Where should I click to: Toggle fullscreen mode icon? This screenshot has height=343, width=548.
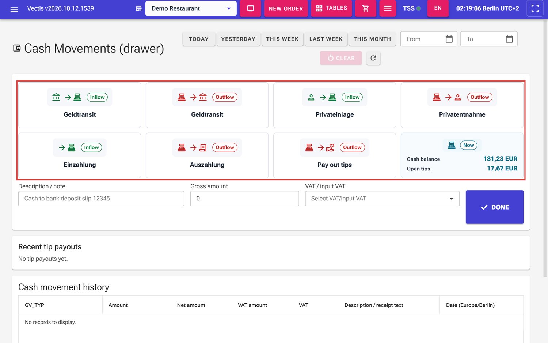click(x=535, y=8)
